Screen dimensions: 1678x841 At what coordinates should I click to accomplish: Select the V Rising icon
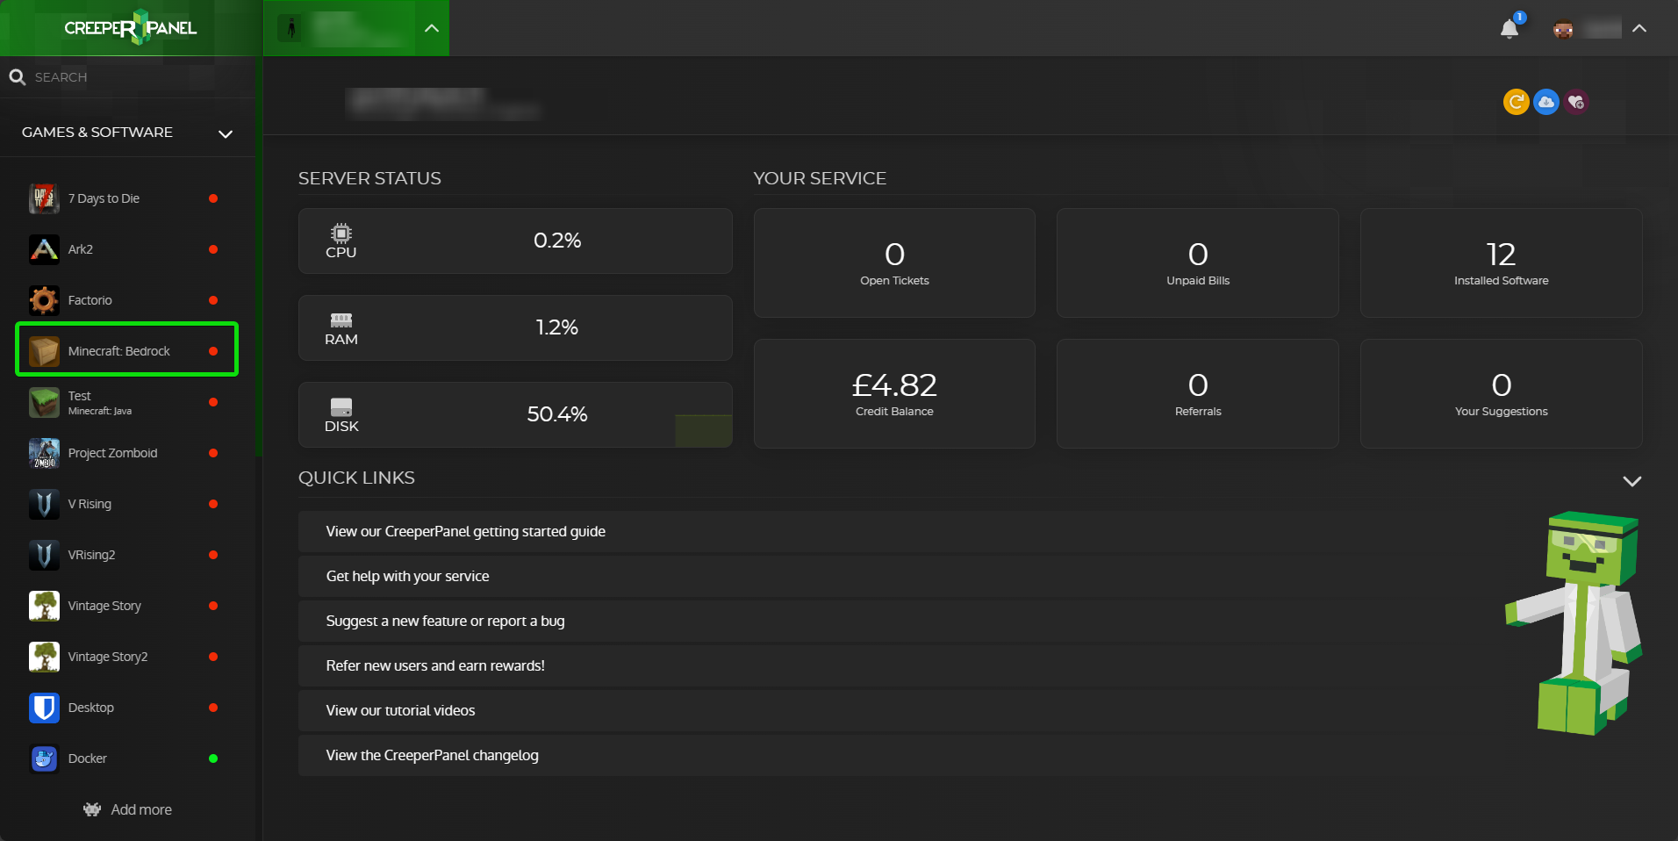[x=44, y=504]
